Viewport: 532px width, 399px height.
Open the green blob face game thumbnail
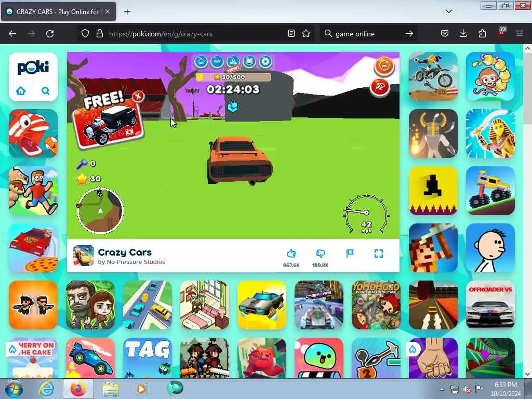tap(319, 358)
